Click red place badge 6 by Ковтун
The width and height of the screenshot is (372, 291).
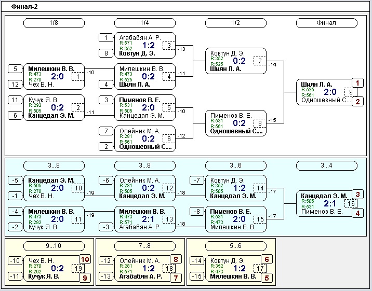click(267, 259)
